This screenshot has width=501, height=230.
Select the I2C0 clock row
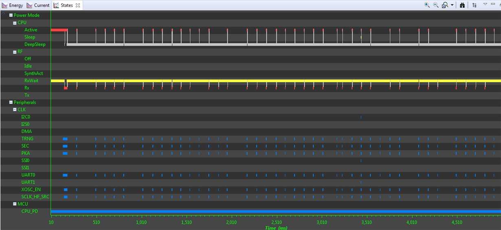[26, 117]
